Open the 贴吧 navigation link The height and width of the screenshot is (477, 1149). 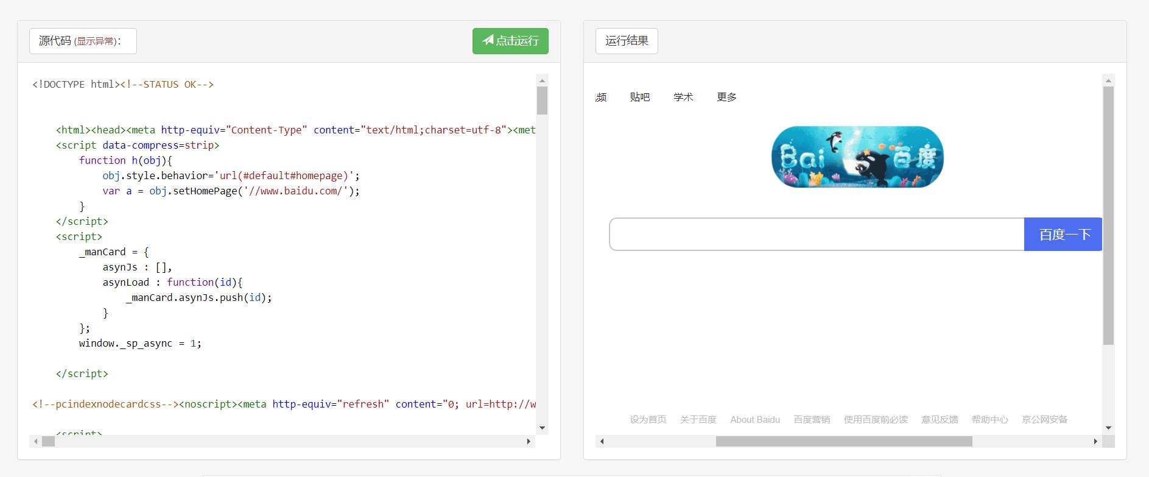coord(640,97)
